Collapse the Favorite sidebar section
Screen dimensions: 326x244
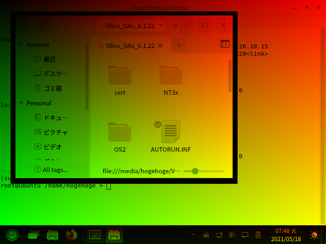(21, 44)
